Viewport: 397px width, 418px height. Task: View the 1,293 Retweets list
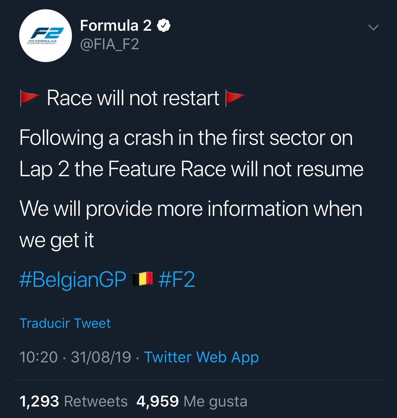[73, 401]
